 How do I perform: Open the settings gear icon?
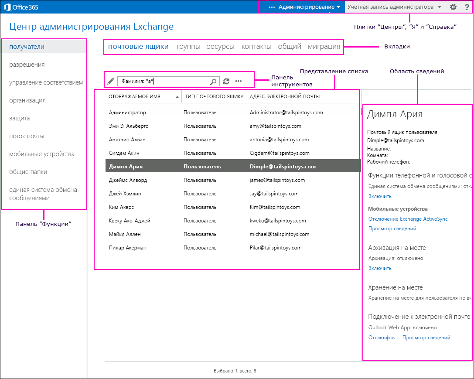pyautogui.click(x=453, y=7)
